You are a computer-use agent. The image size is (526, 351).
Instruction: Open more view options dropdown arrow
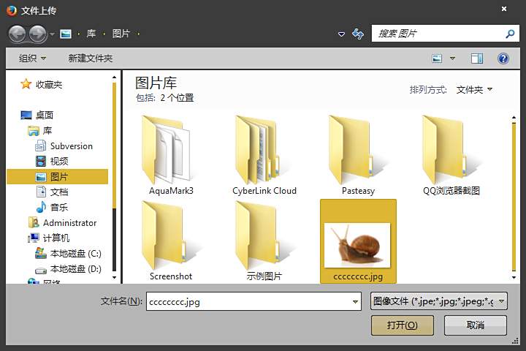point(452,58)
